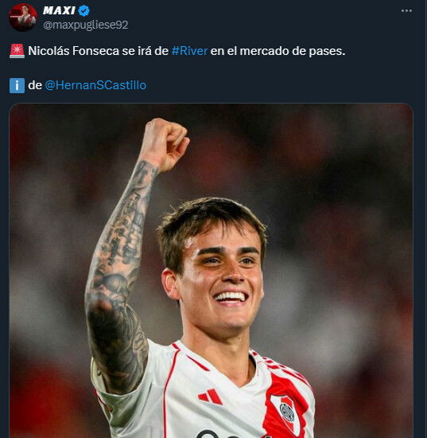Viewport: 427px width, 438px height.
Task: Open the @HernanSCastillo mention
Action: click(95, 85)
